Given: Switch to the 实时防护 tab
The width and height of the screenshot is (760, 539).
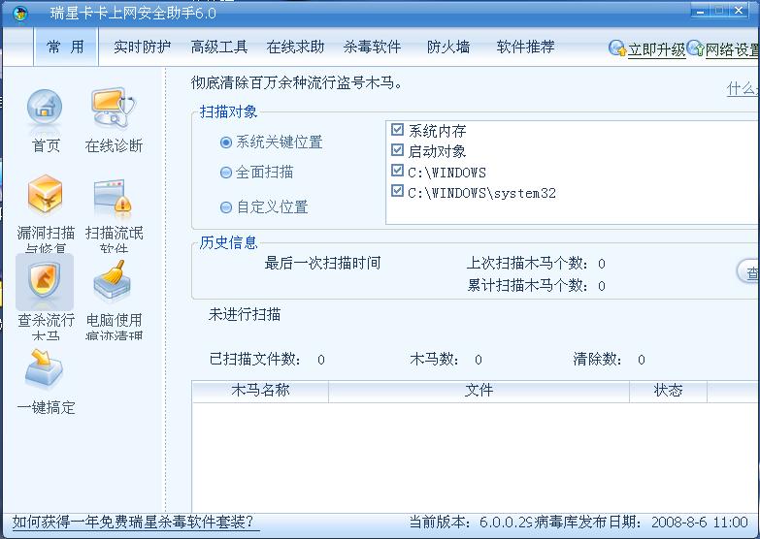Looking at the screenshot, I should point(142,47).
